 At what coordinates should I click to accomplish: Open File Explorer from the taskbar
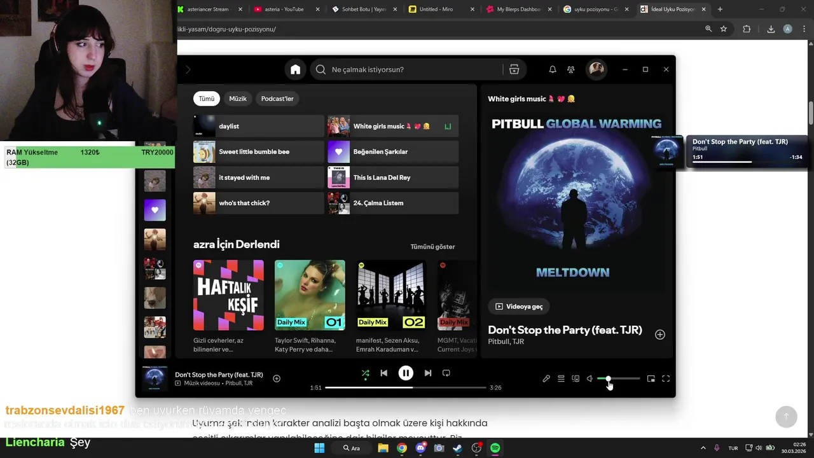383,448
